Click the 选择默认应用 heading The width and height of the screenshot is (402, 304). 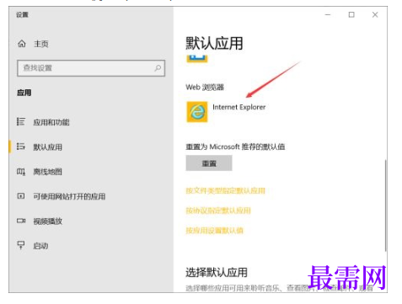coord(217,272)
